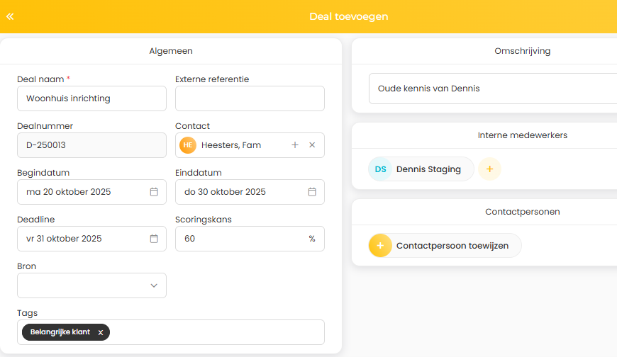Screen dimensions: 617x357
Task: Open the Deadline calendar picker icon
Action: click(x=154, y=239)
